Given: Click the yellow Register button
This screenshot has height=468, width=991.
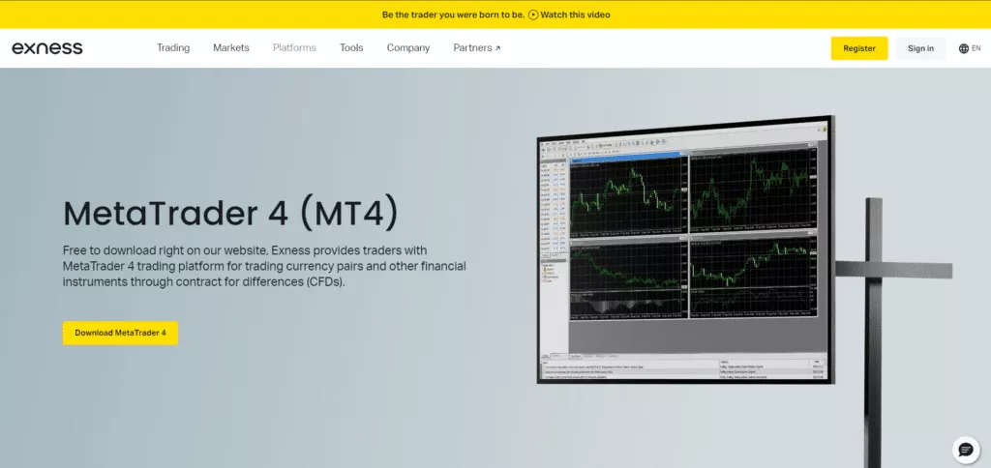Looking at the screenshot, I should coord(859,48).
